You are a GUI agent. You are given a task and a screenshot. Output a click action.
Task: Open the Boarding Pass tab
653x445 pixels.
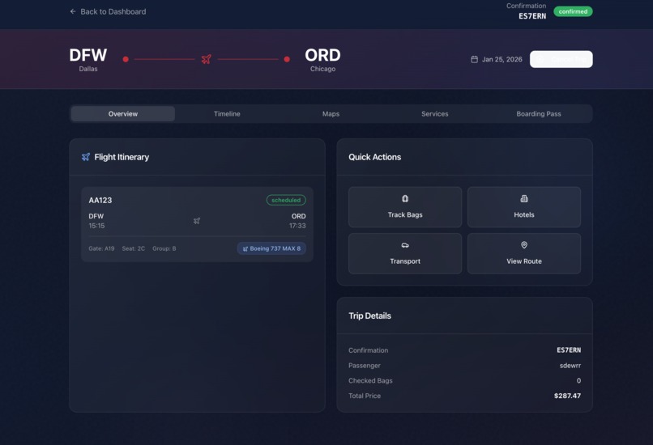tap(539, 113)
